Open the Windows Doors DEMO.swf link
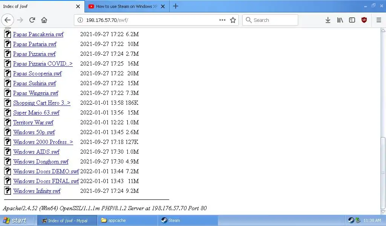This screenshot has width=386, height=226. [x=46, y=171]
